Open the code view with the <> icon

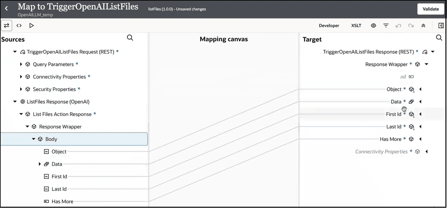[x=19, y=25]
